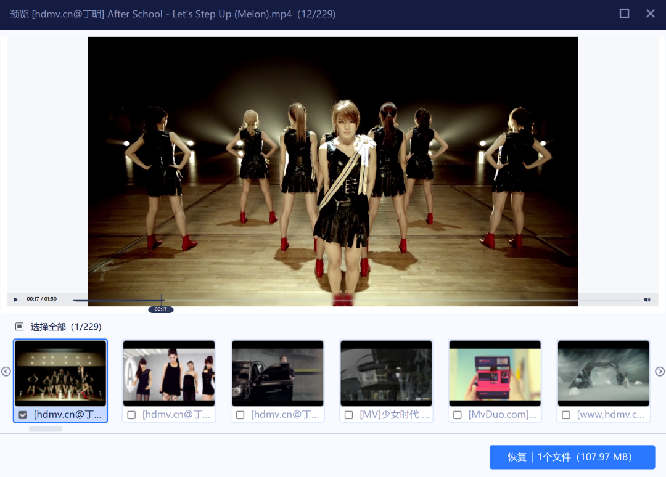Screen dimensions: 666x477
Task: Click the [www.hdmv.c... file name
Action: coord(610,415)
